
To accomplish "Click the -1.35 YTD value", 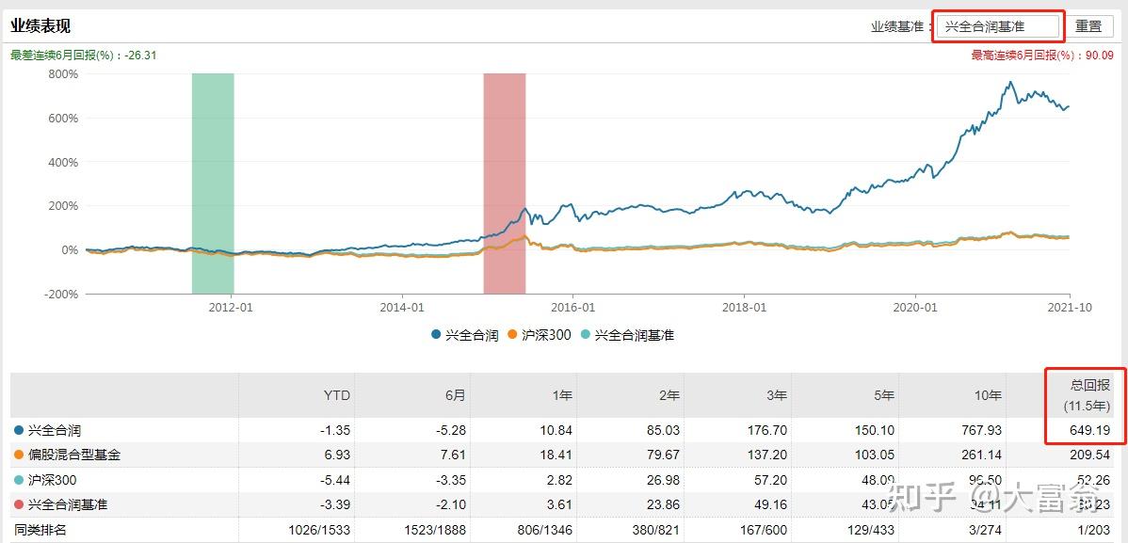I will coord(335,431).
